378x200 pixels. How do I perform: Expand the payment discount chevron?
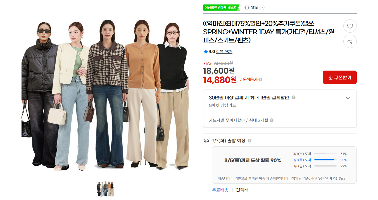click(x=348, y=98)
